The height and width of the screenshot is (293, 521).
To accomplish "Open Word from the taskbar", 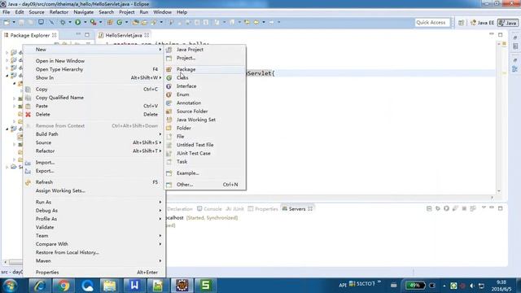I will tap(134, 286).
